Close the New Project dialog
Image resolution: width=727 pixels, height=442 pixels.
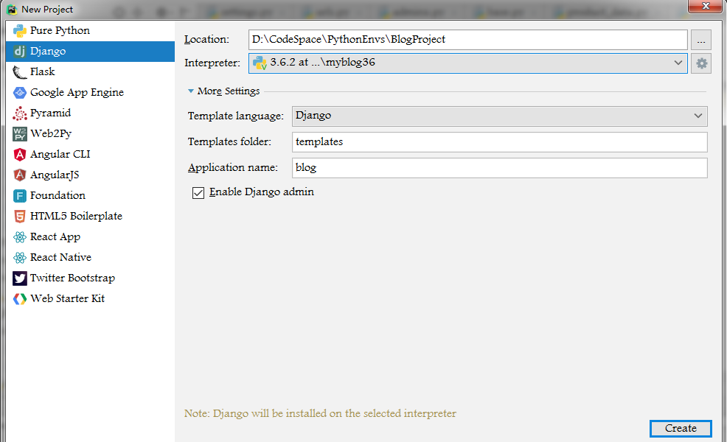(x=706, y=6)
